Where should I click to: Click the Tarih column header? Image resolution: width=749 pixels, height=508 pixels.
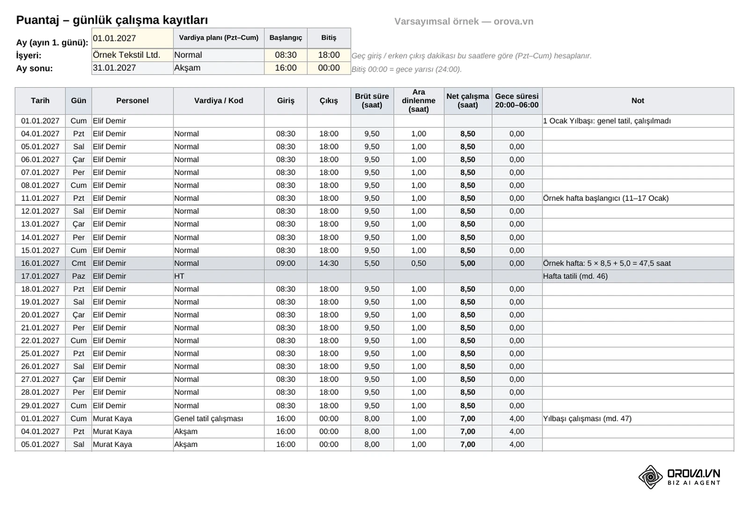pos(40,101)
